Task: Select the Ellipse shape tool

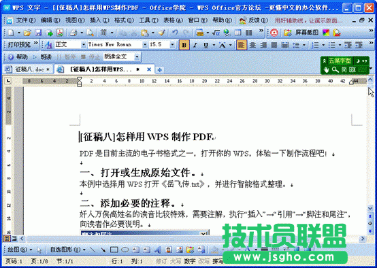Action: [x=125, y=250]
